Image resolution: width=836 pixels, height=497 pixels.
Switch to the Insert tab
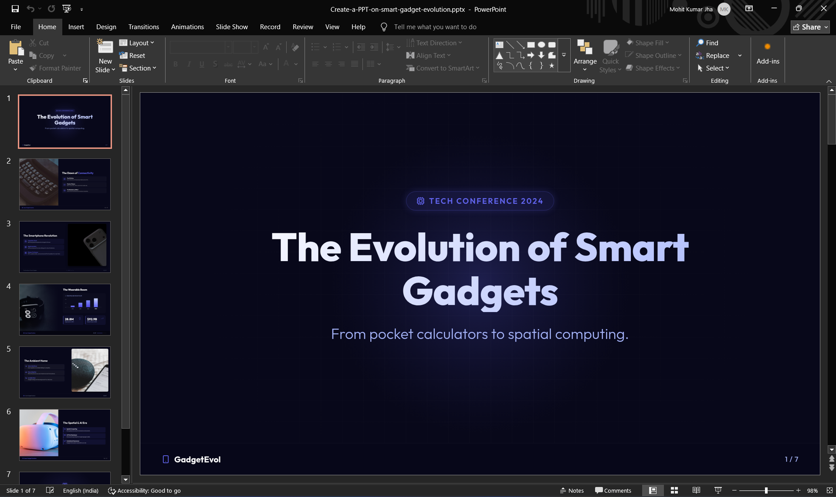(76, 27)
